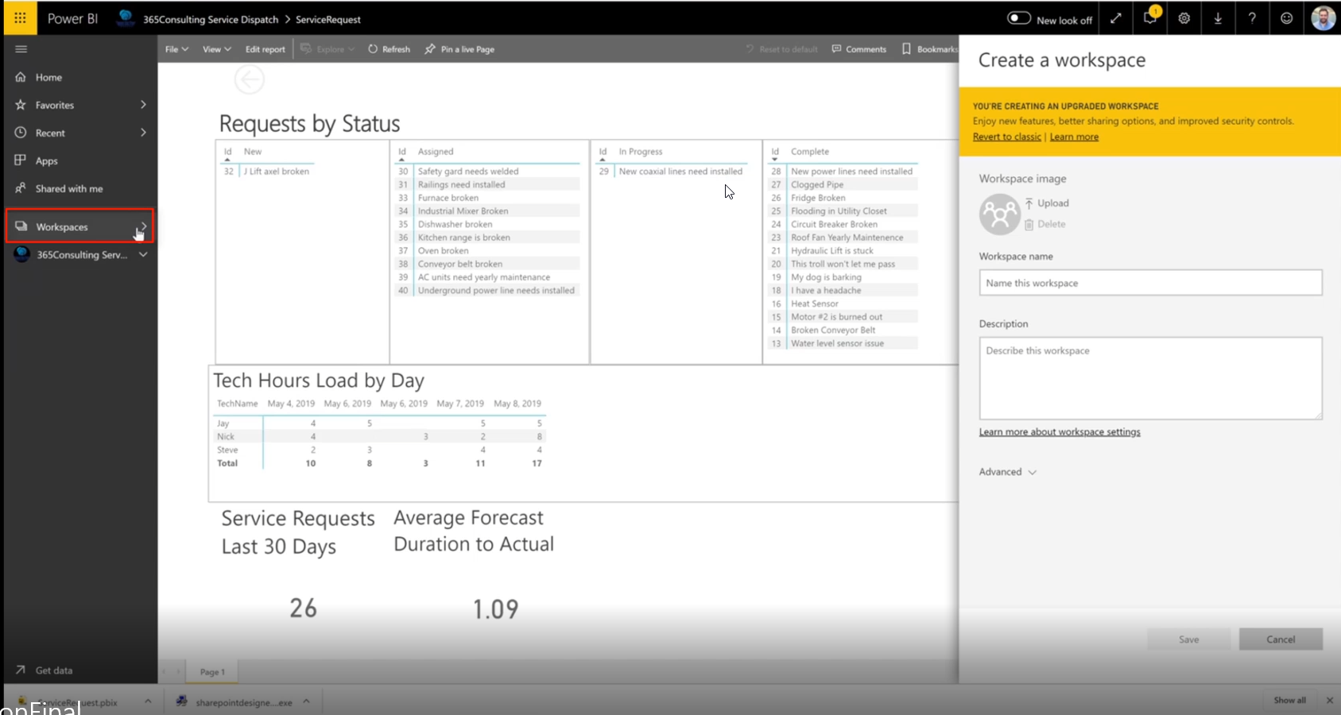The width and height of the screenshot is (1341, 715).
Task: Open Comments
Action: [x=858, y=49]
